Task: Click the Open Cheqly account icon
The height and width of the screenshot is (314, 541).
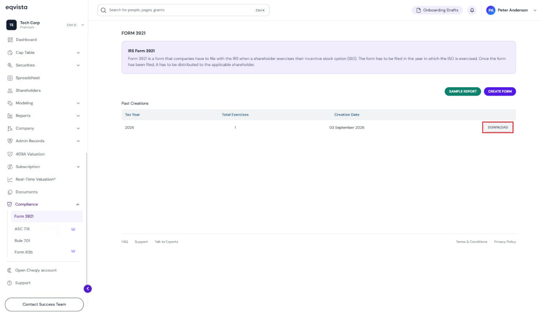Action: click(x=9, y=271)
